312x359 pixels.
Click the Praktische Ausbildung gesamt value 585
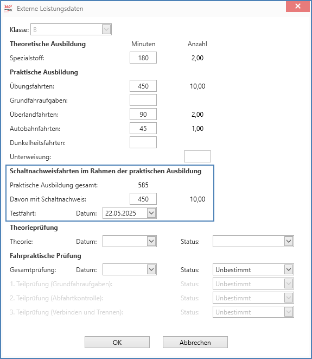143,185
